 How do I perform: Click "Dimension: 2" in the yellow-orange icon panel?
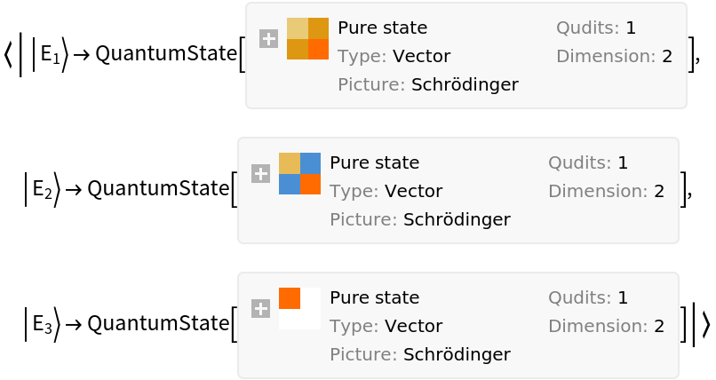pyautogui.click(x=614, y=56)
